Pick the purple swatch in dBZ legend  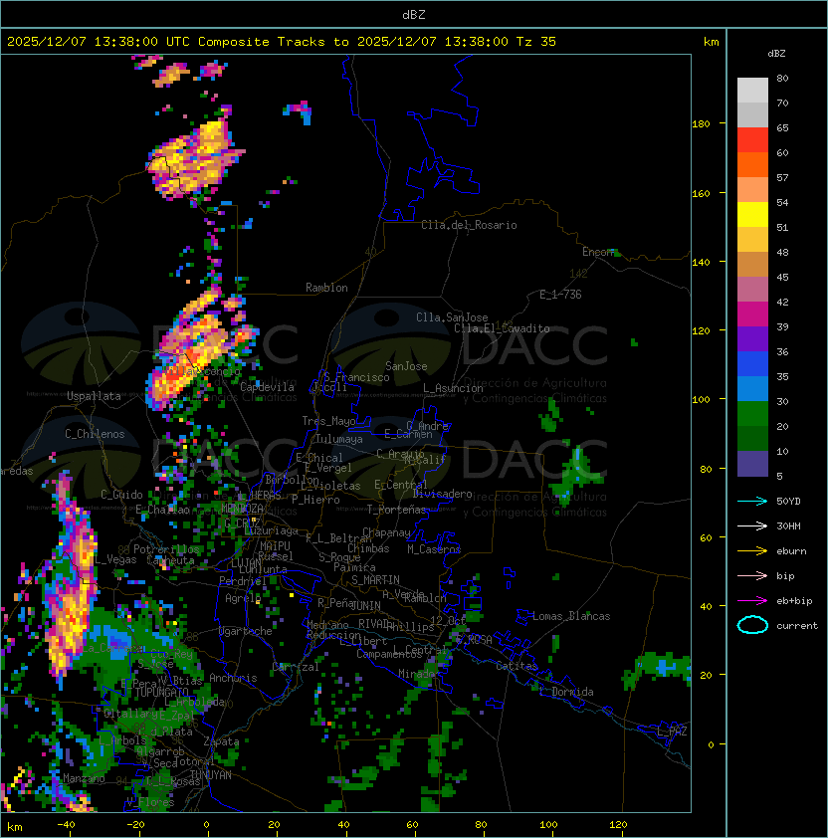(752, 338)
